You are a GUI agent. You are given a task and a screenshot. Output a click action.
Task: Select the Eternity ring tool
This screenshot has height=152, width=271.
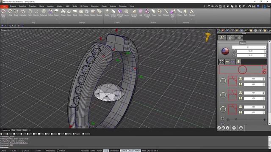pyautogui.click(x=36, y=13)
